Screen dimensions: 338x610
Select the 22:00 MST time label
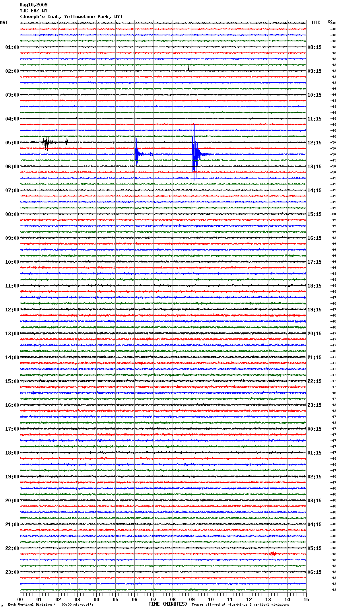12,548
